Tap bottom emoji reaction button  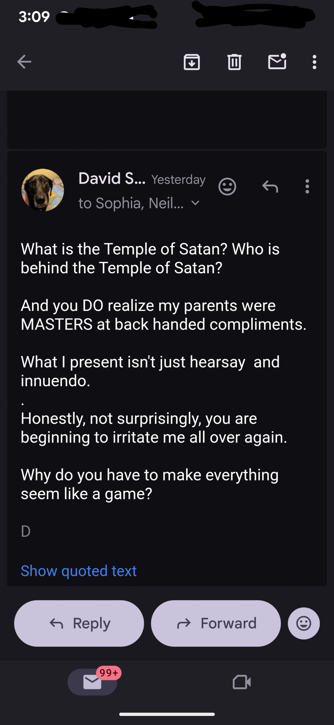pyautogui.click(x=303, y=623)
